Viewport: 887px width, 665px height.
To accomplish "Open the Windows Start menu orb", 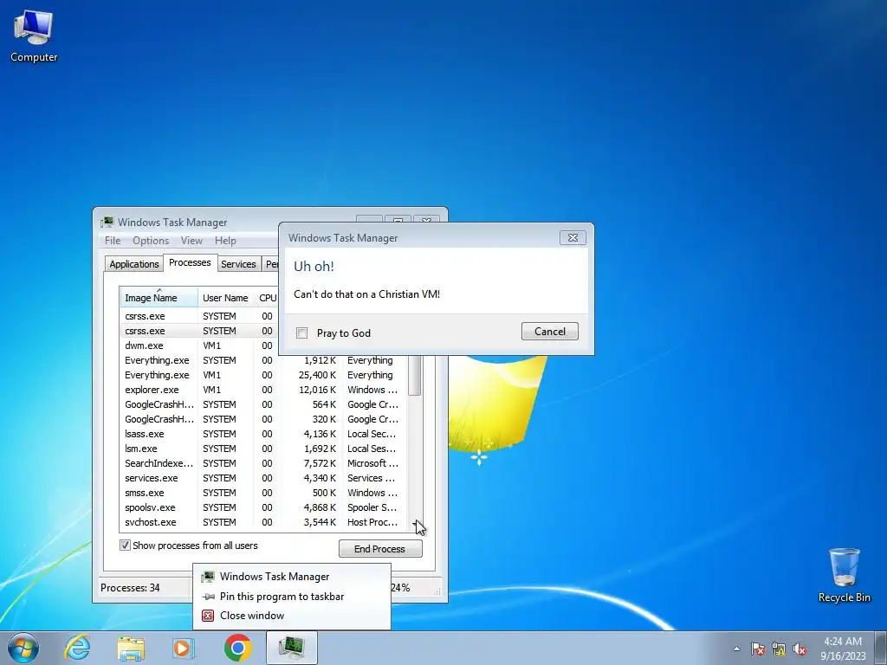I will coord(23,648).
